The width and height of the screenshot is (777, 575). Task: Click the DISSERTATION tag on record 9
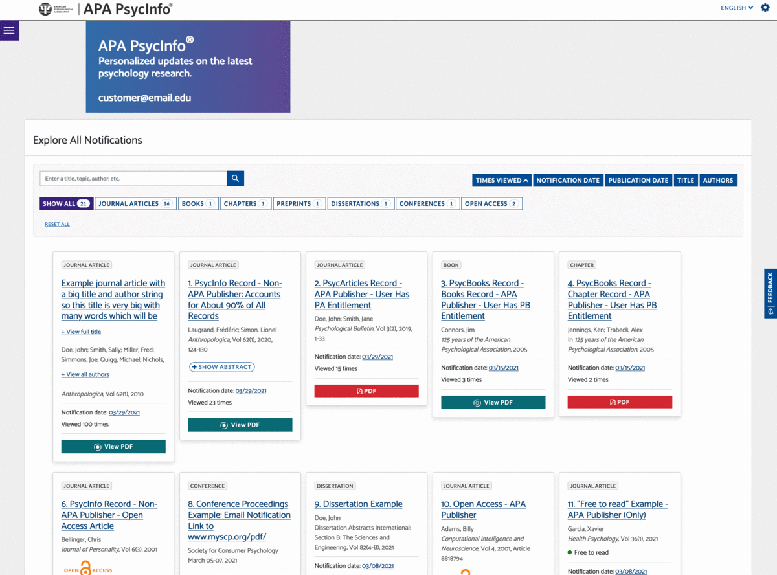[x=335, y=486]
